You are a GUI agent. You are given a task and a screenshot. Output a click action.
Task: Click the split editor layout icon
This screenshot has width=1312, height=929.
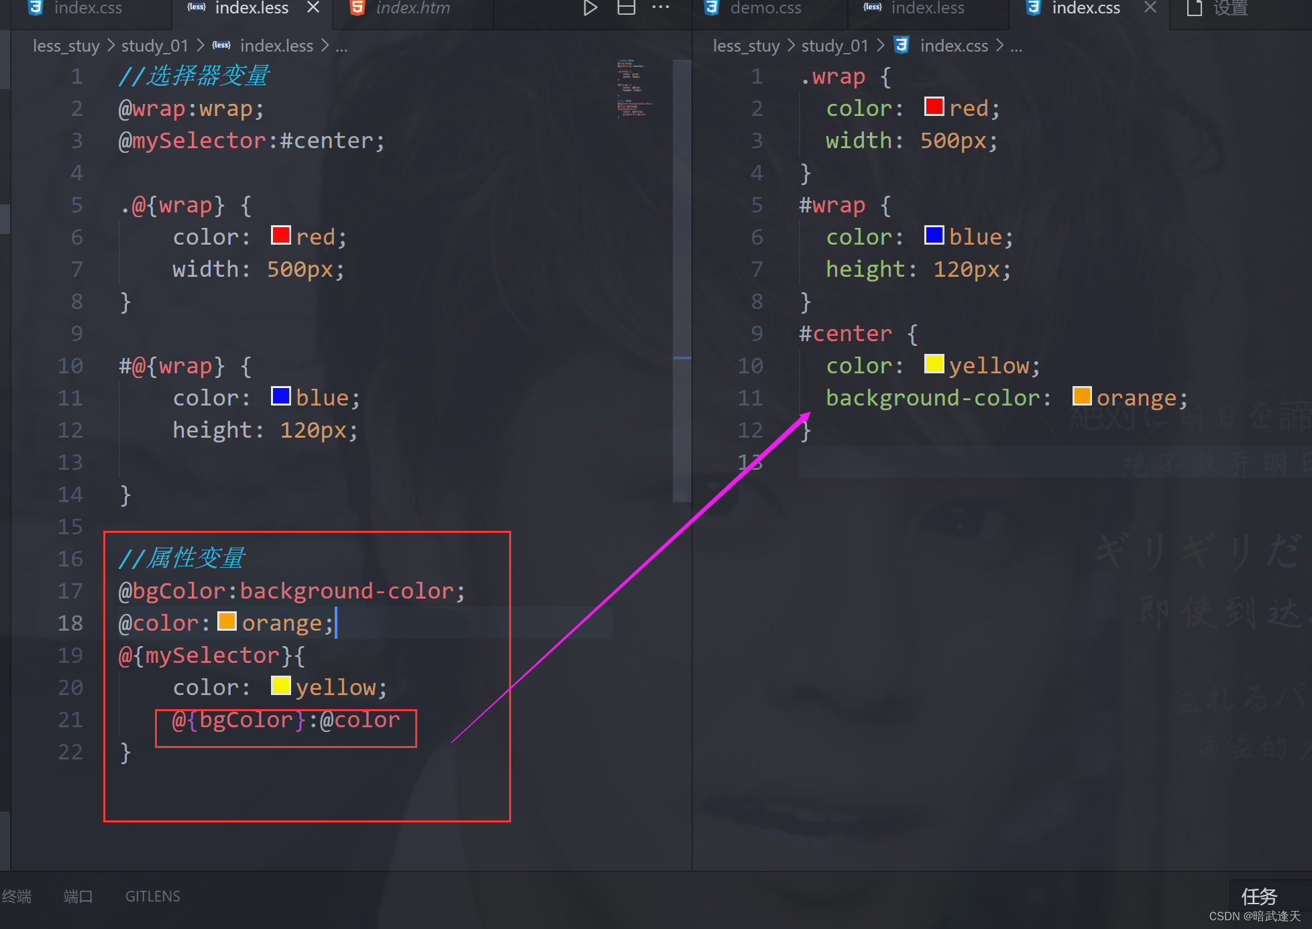point(626,8)
